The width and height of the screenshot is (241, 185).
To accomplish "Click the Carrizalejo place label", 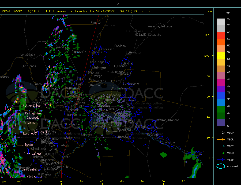I will click(x=30, y=170).
